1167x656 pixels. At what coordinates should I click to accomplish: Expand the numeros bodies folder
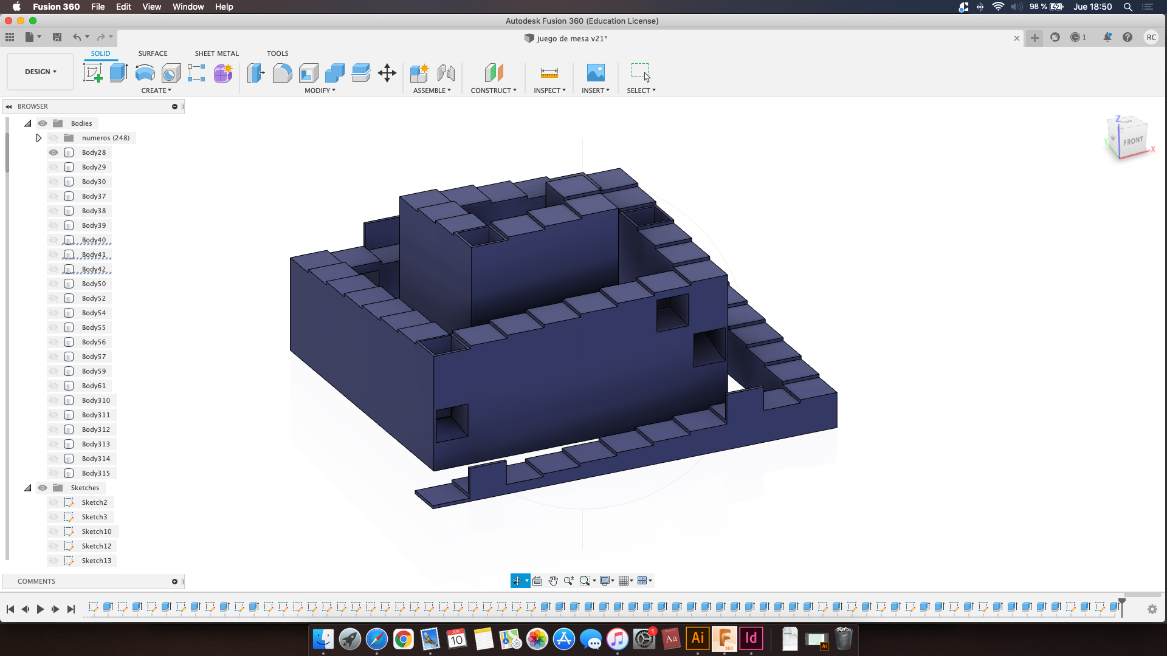click(x=38, y=137)
